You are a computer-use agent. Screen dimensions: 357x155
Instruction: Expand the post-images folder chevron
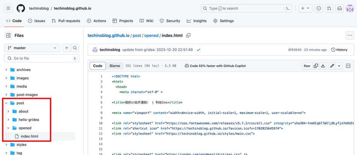[x=6, y=95]
